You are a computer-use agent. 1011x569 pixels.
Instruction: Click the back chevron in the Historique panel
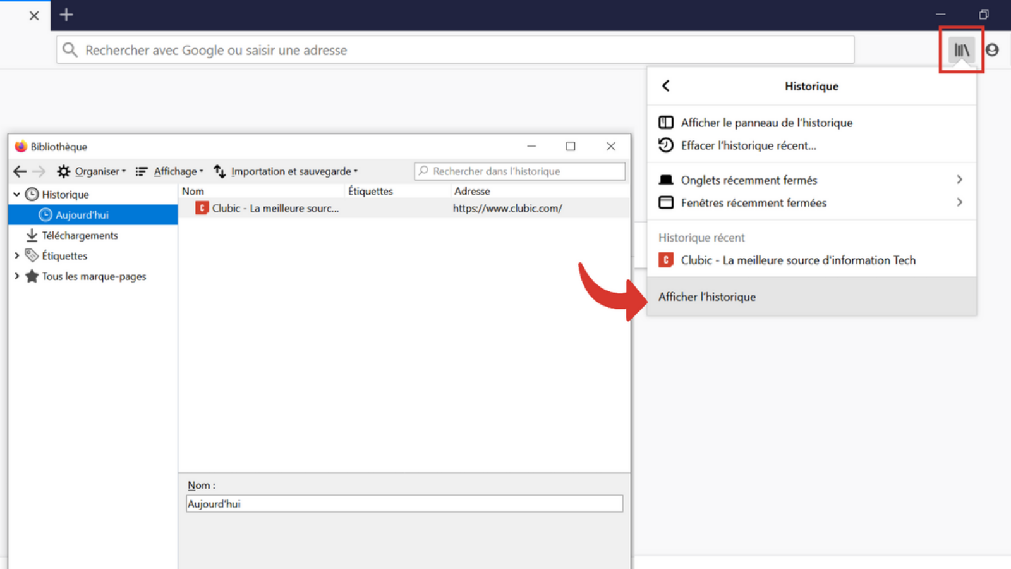(665, 85)
